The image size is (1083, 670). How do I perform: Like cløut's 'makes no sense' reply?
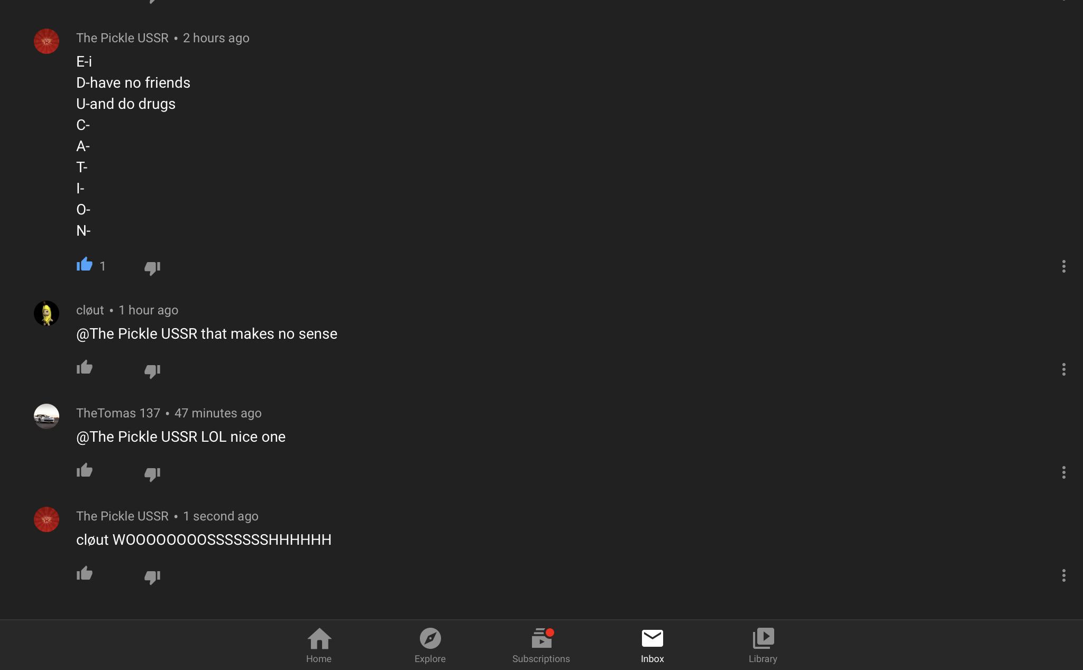click(85, 368)
